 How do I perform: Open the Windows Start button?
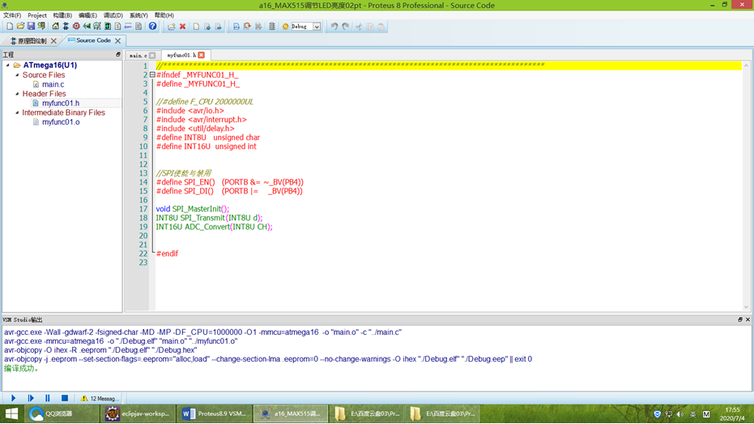pyautogui.click(x=11, y=413)
